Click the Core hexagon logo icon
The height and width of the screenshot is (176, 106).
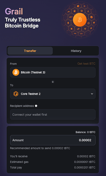pyautogui.click(x=16, y=94)
